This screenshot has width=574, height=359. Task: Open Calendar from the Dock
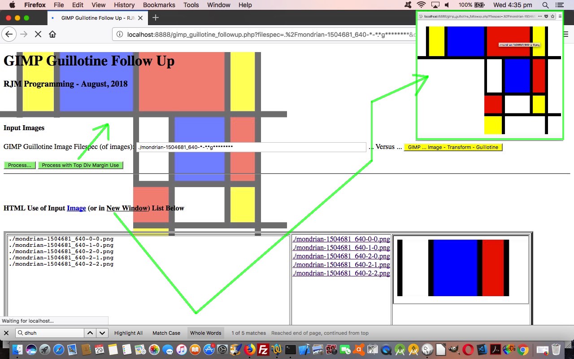click(99, 350)
